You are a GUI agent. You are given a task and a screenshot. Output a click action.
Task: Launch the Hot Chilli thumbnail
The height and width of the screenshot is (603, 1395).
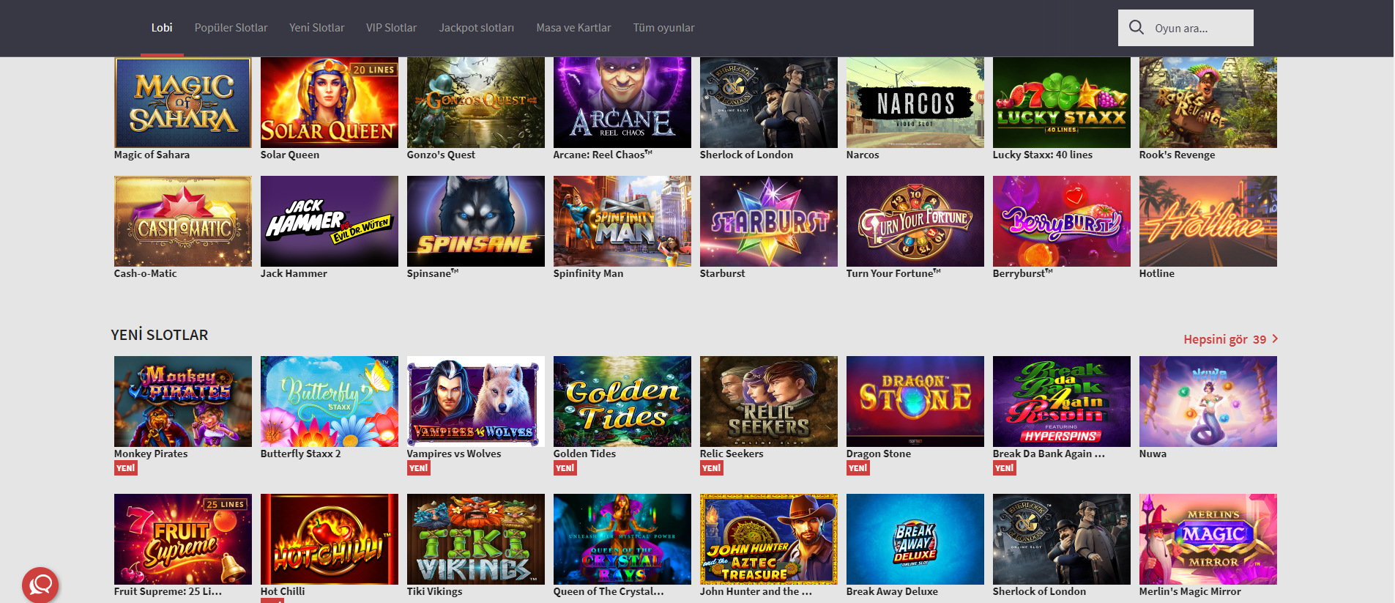point(330,539)
